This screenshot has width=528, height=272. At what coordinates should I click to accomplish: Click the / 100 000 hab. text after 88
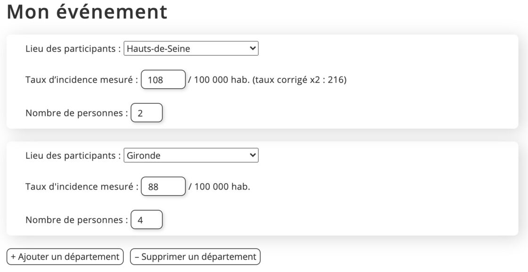pyautogui.click(x=219, y=187)
